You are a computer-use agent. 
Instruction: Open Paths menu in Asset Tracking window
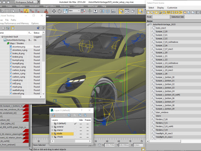tap(13, 20)
